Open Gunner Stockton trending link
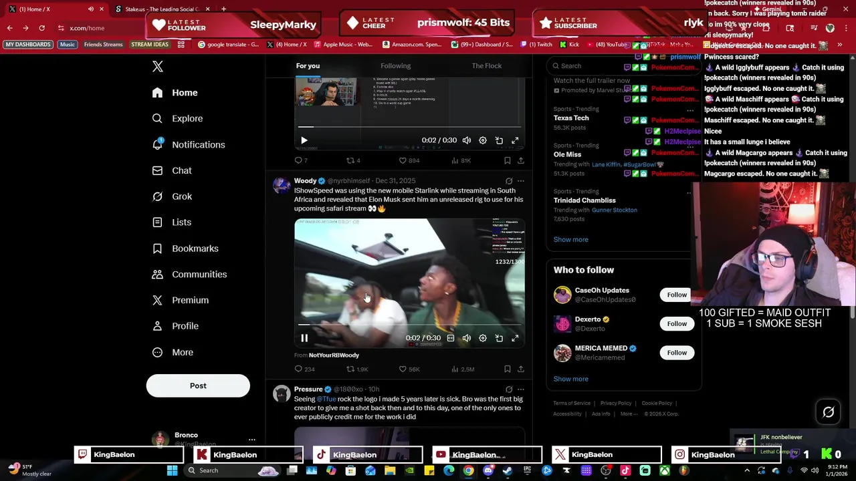 (615, 210)
